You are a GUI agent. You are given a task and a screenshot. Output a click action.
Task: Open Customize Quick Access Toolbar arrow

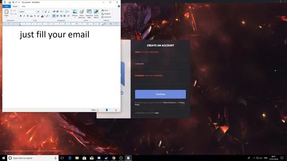tap(19, 2)
